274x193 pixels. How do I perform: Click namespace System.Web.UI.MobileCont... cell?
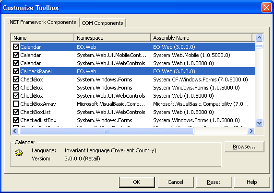111,55
